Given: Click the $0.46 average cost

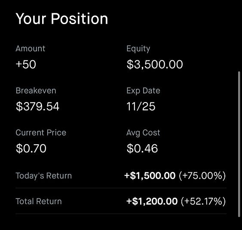Looking at the screenshot, I should pos(142,149).
